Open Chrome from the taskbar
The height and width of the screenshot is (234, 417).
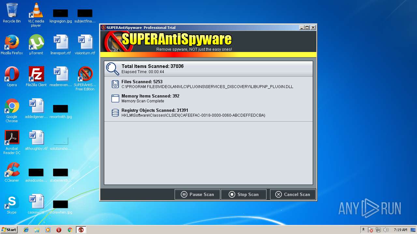70,230
